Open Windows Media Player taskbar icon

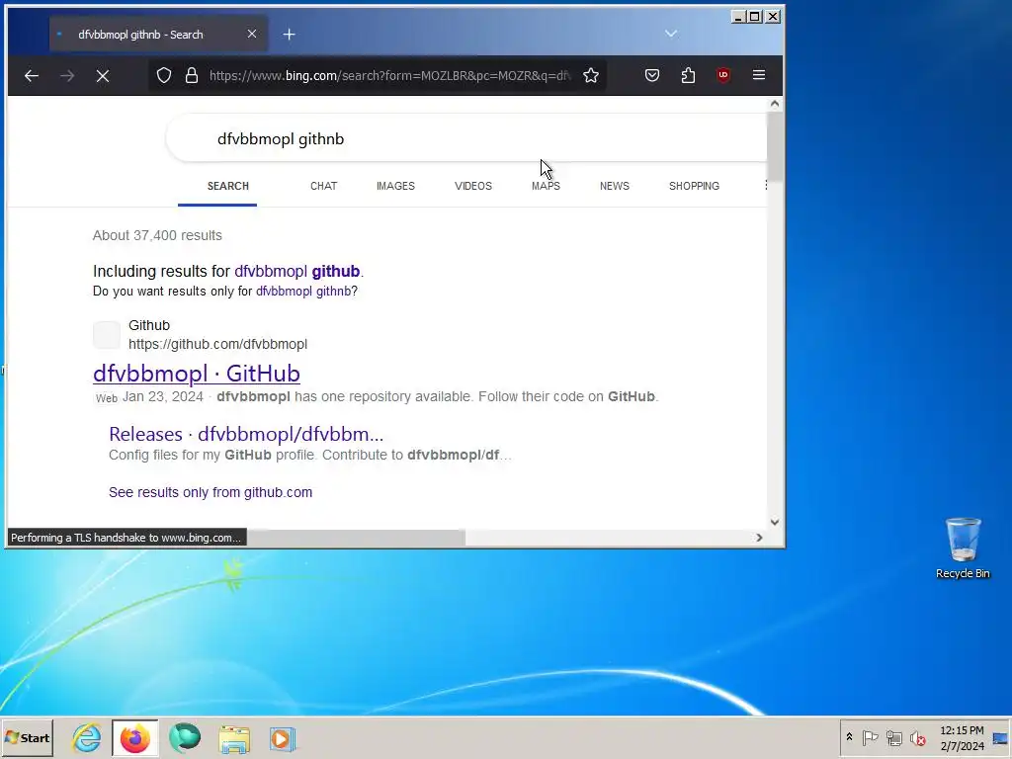(x=282, y=738)
